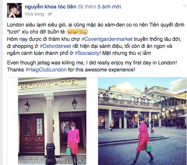View the Browns Hotel photo
This screenshot has width=187, height=165.
pyautogui.click(x=52, y=121)
